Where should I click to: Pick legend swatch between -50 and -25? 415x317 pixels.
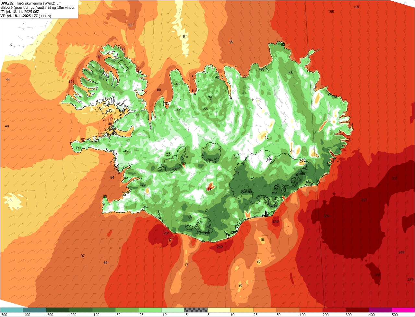126,310
